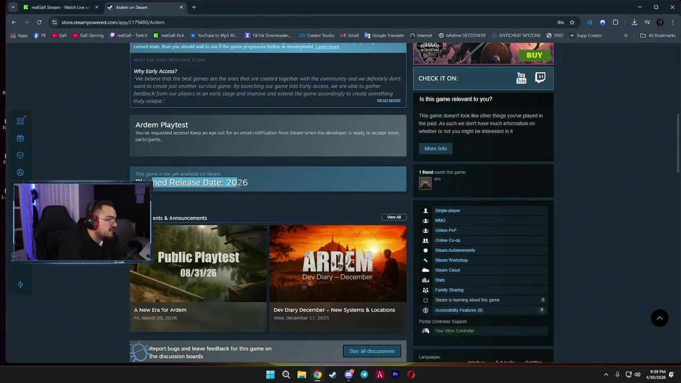This screenshot has width=681, height=383.
Task: Open a new browser tab
Action: click(194, 7)
